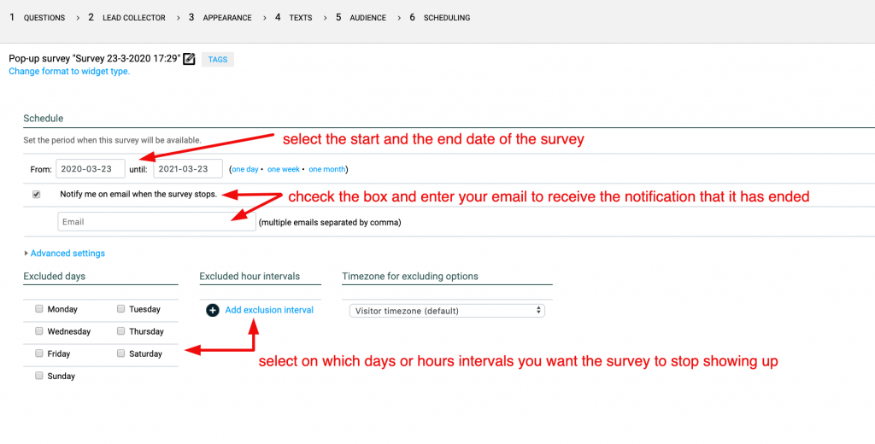875x444 pixels.
Task: Check the Monday excluded day box
Action: coord(39,309)
